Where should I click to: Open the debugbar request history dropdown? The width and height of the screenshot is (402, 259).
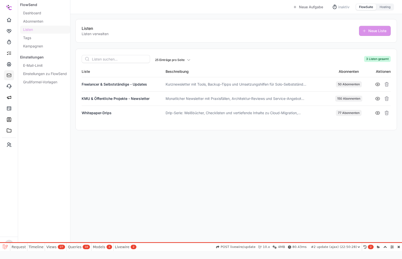click(x=336, y=247)
